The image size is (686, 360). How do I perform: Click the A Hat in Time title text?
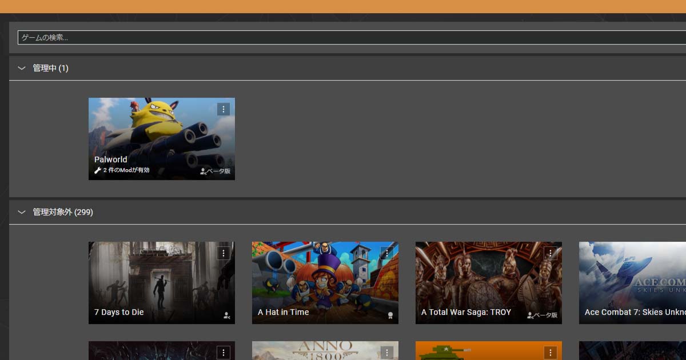pos(284,312)
